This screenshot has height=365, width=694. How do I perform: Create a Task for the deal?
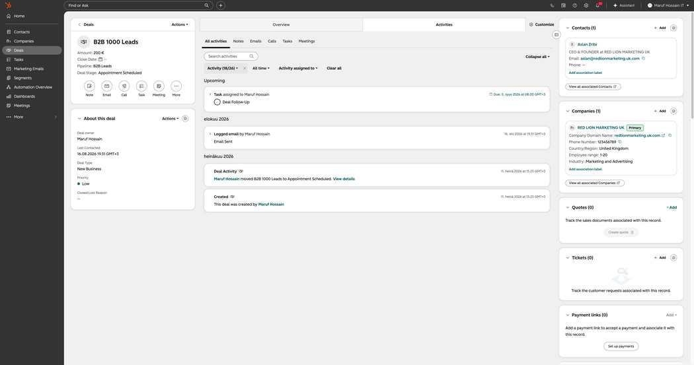[141, 86]
